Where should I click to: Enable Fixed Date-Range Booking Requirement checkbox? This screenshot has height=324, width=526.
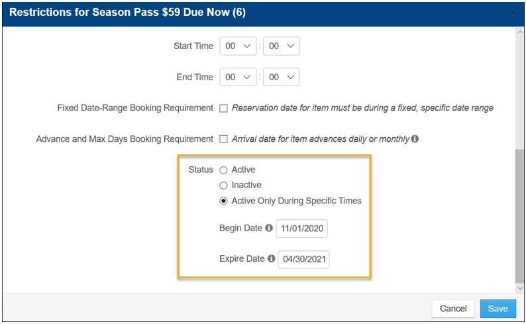click(223, 108)
